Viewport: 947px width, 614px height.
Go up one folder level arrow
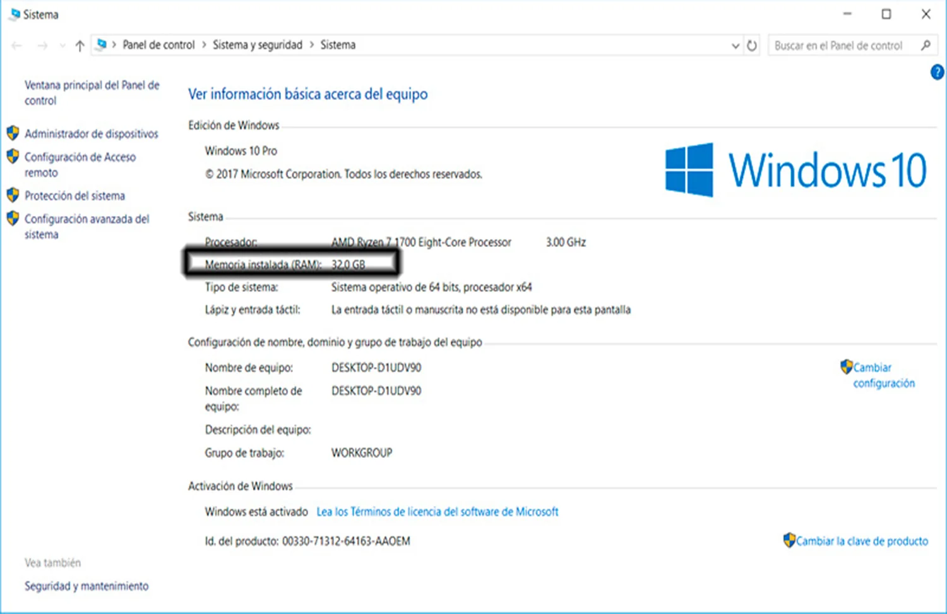tap(80, 45)
